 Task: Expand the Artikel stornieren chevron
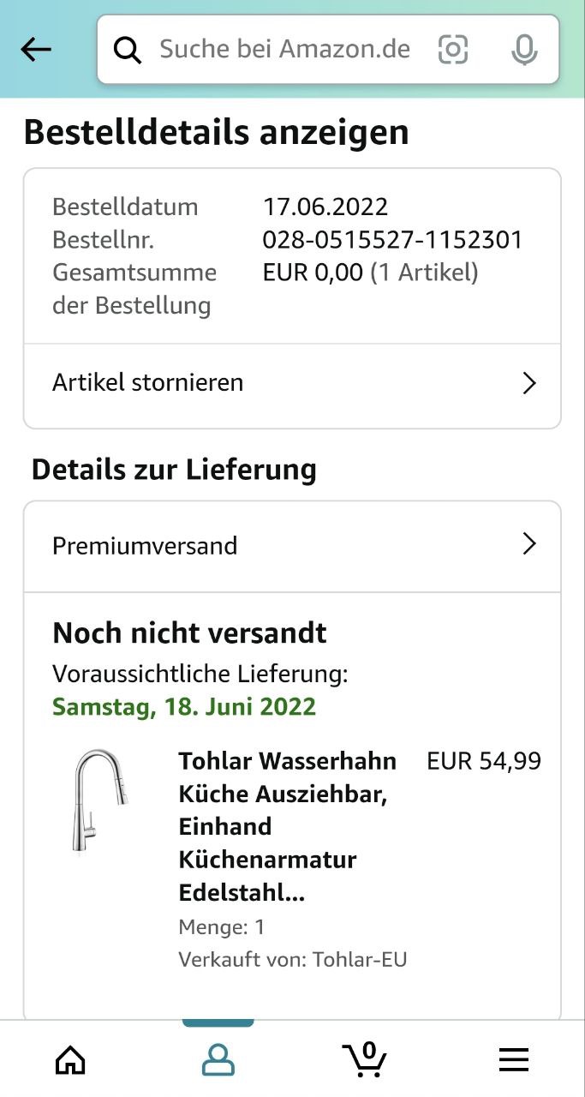[x=529, y=383]
